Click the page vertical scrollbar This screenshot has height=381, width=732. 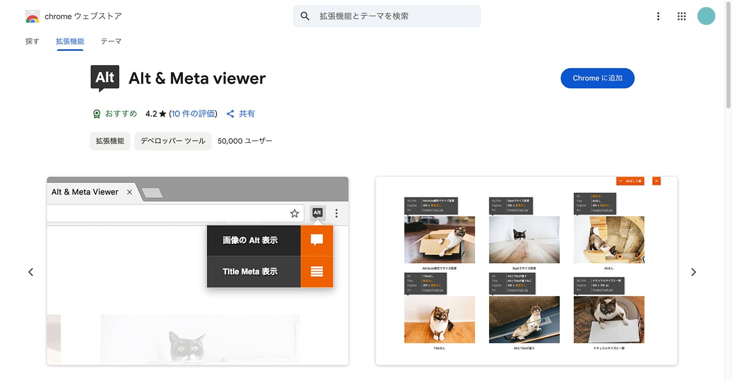pos(728,56)
